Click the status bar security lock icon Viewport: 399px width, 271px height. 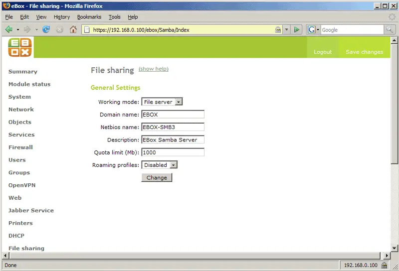tap(384, 265)
